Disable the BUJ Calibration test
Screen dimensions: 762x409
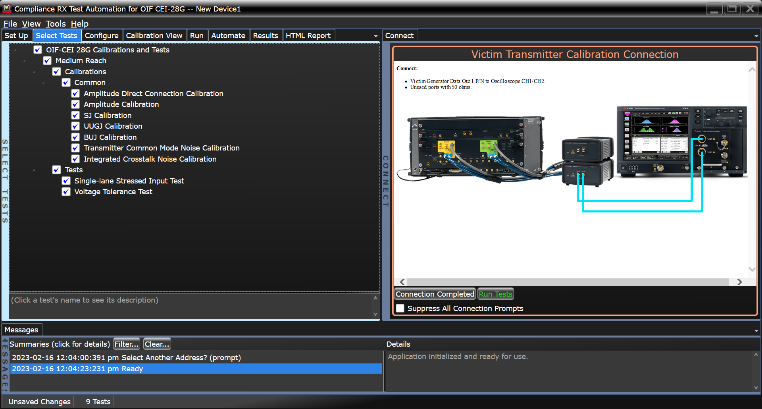click(75, 137)
